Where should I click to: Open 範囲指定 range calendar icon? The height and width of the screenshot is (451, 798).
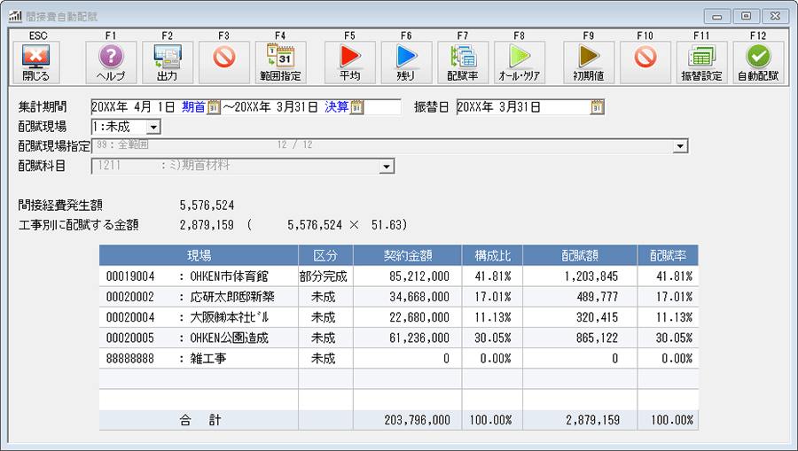(280, 62)
